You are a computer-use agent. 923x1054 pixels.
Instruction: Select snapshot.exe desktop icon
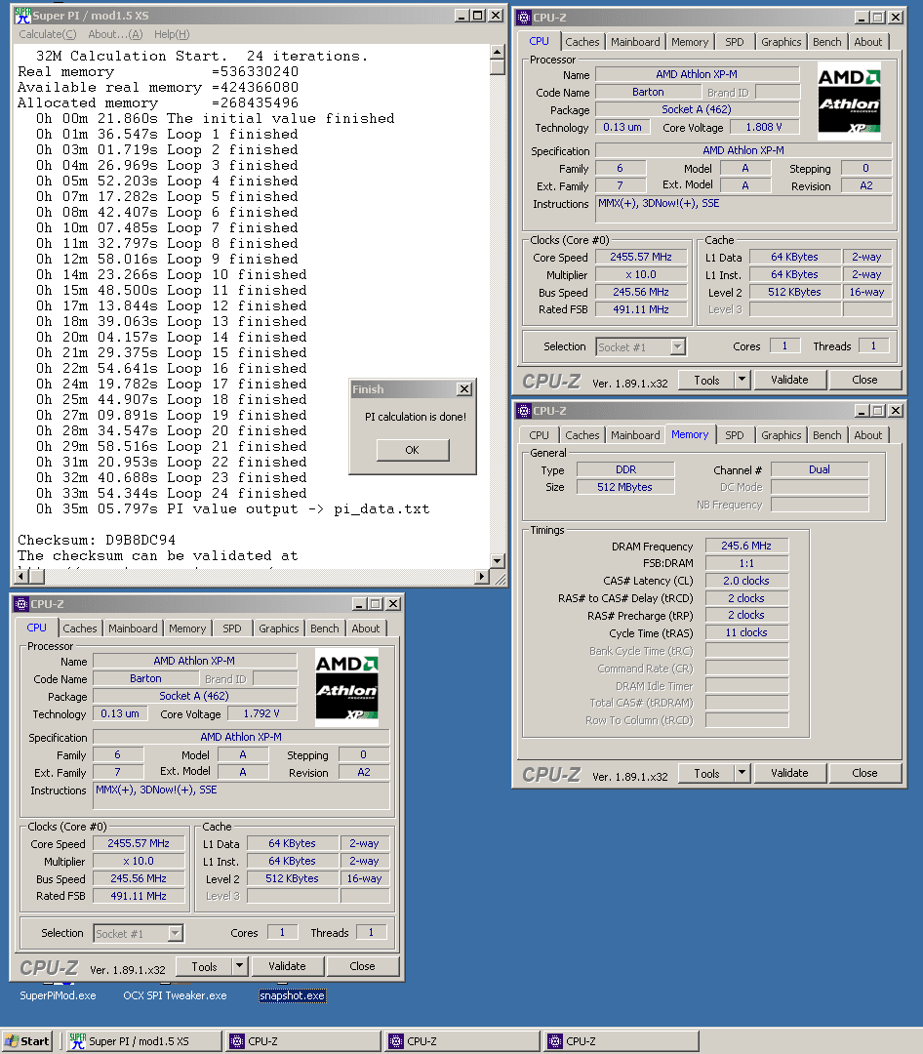click(293, 995)
